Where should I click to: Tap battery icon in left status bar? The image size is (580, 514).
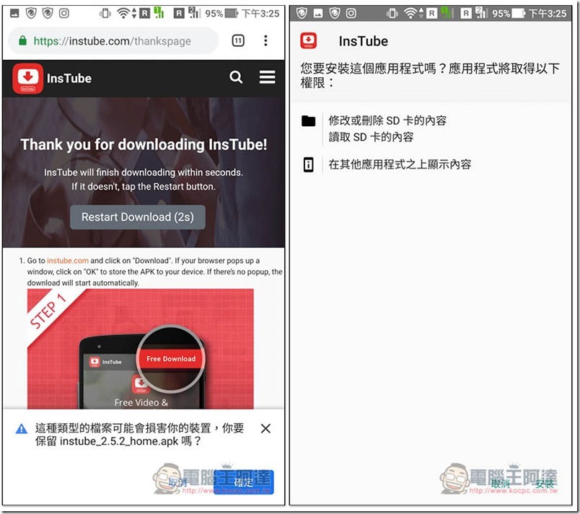(231, 14)
